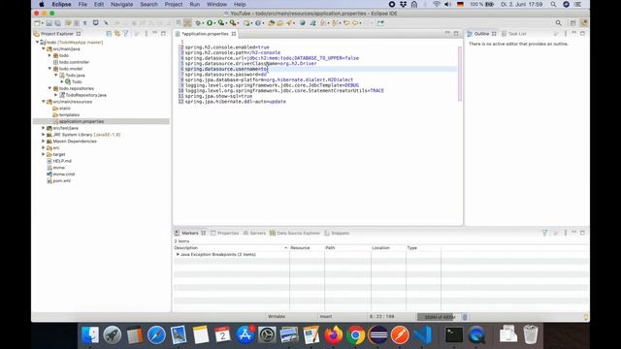Screen dimensions: 621x349
Task: Collapse the todo.model package
Action: pyautogui.click(x=49, y=69)
